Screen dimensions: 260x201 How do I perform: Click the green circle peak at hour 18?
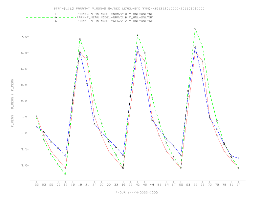point(80,39)
